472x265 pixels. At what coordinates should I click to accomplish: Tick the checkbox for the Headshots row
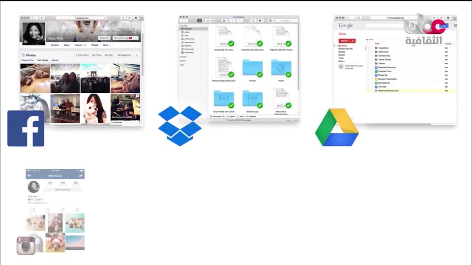(368, 48)
